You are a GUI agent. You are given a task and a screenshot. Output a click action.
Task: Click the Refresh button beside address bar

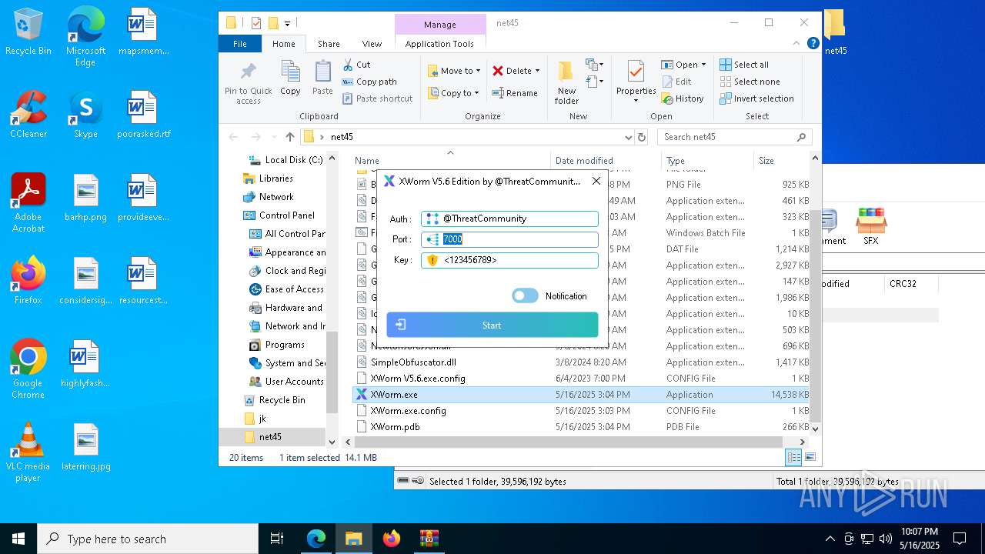click(x=642, y=137)
